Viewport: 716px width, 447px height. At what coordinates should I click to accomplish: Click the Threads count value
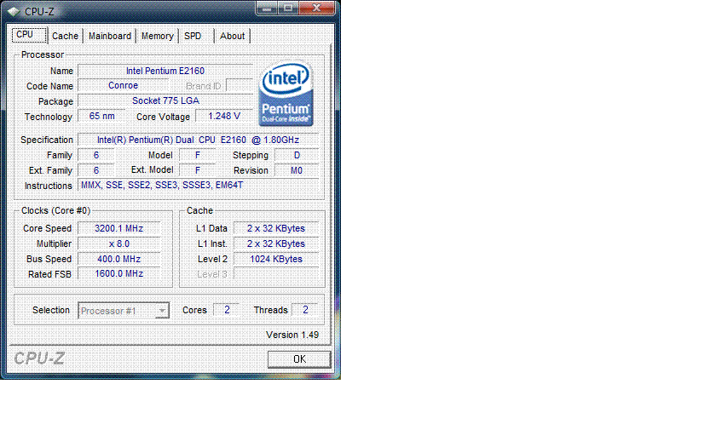tap(305, 310)
